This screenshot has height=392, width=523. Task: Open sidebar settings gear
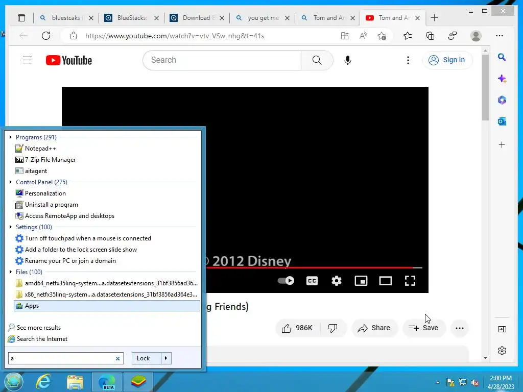tap(502, 351)
